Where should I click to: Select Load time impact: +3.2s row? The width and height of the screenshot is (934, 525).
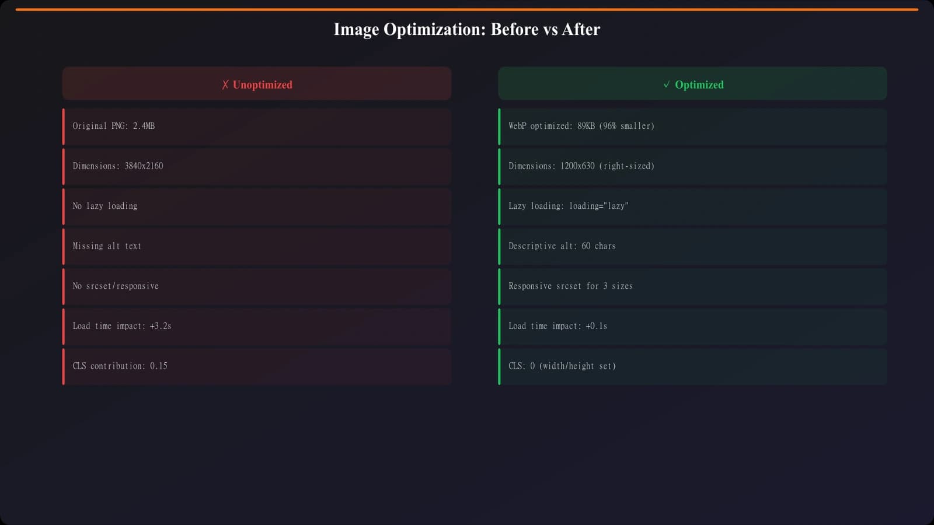[x=257, y=326]
